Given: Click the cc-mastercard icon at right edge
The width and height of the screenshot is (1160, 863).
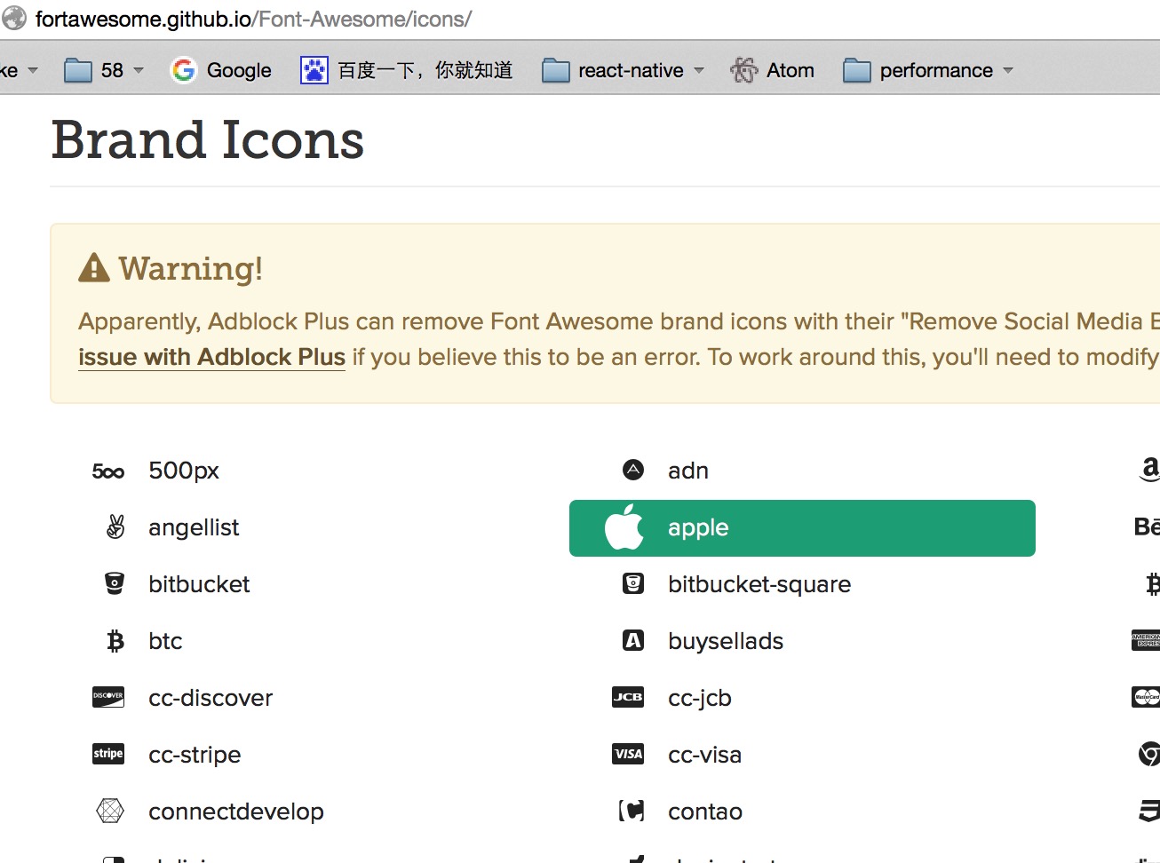Looking at the screenshot, I should (x=1146, y=697).
